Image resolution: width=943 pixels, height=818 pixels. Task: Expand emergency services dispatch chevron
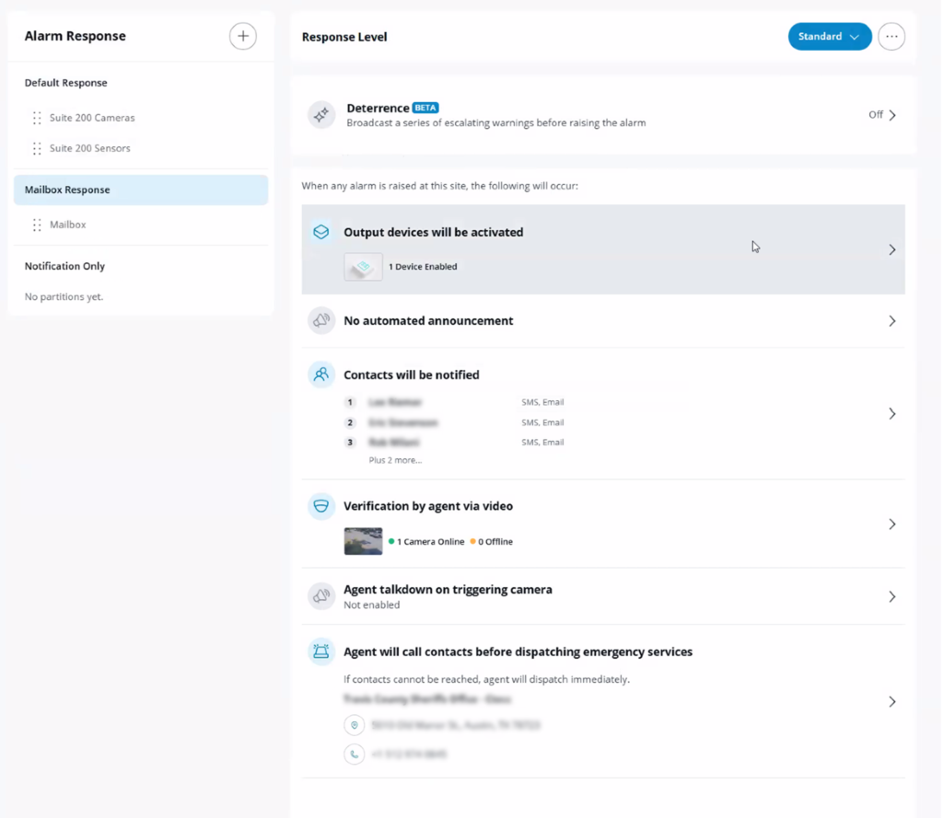(892, 701)
